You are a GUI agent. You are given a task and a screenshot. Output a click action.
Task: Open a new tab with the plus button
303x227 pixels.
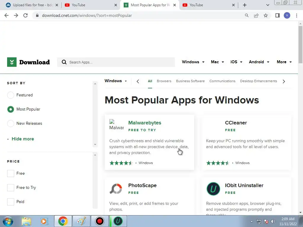point(245,5)
